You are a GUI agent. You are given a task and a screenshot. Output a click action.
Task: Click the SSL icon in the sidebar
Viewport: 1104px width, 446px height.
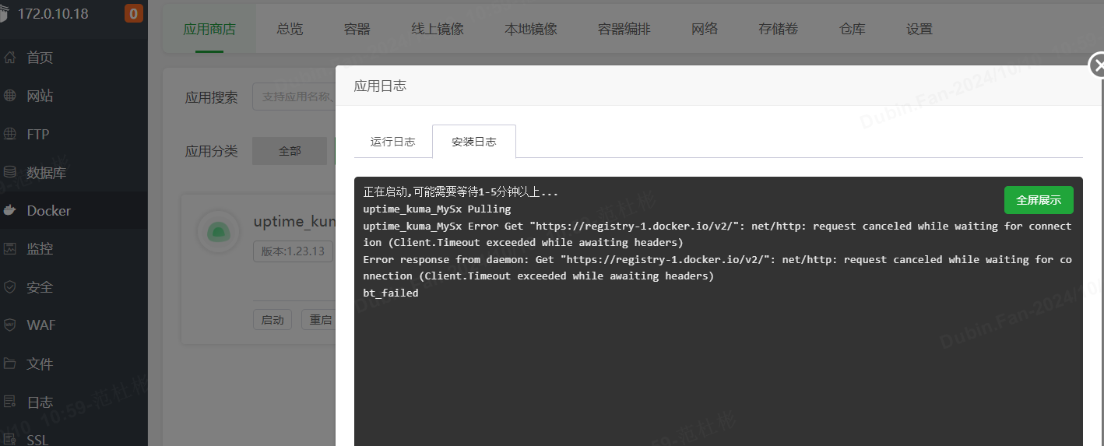click(x=10, y=440)
